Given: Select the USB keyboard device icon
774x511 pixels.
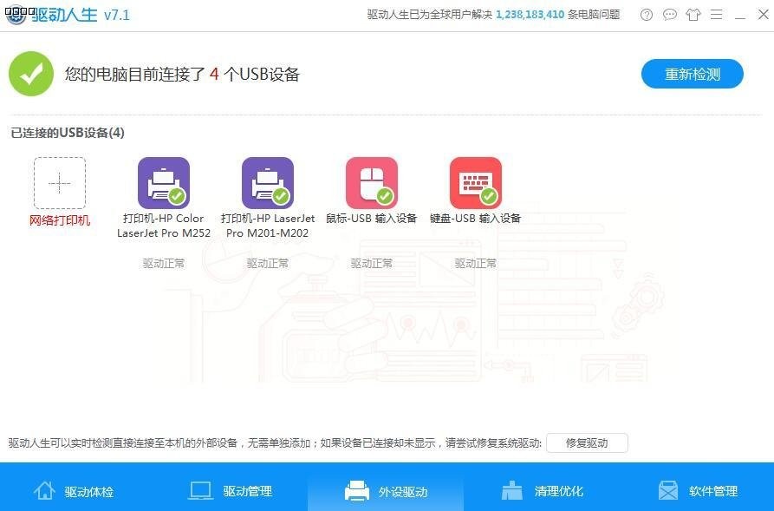Looking at the screenshot, I should coord(476,183).
